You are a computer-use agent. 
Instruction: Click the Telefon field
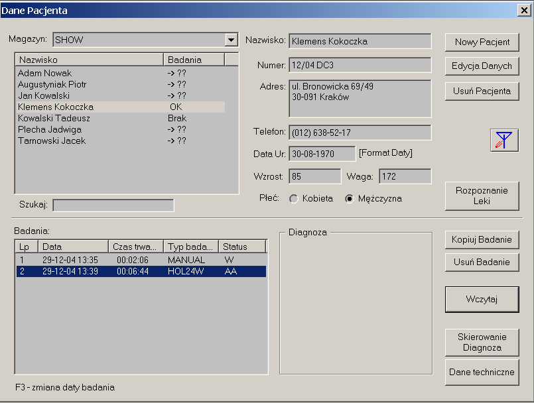pyautogui.click(x=360, y=133)
